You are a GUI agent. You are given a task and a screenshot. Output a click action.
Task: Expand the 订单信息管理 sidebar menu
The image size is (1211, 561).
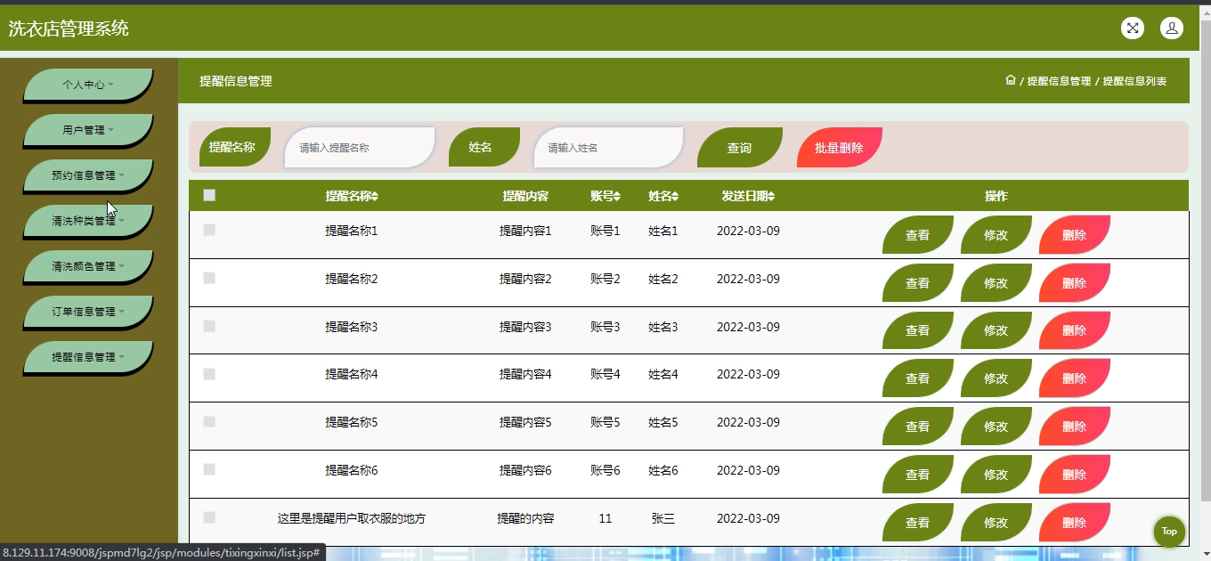click(88, 312)
